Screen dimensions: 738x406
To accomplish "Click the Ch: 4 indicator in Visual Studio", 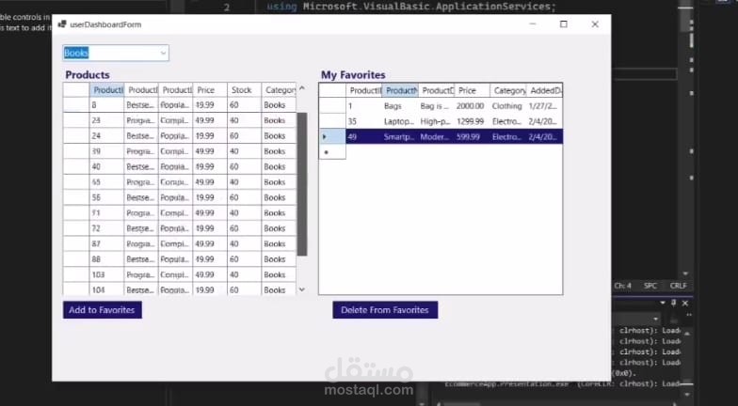I will (623, 286).
